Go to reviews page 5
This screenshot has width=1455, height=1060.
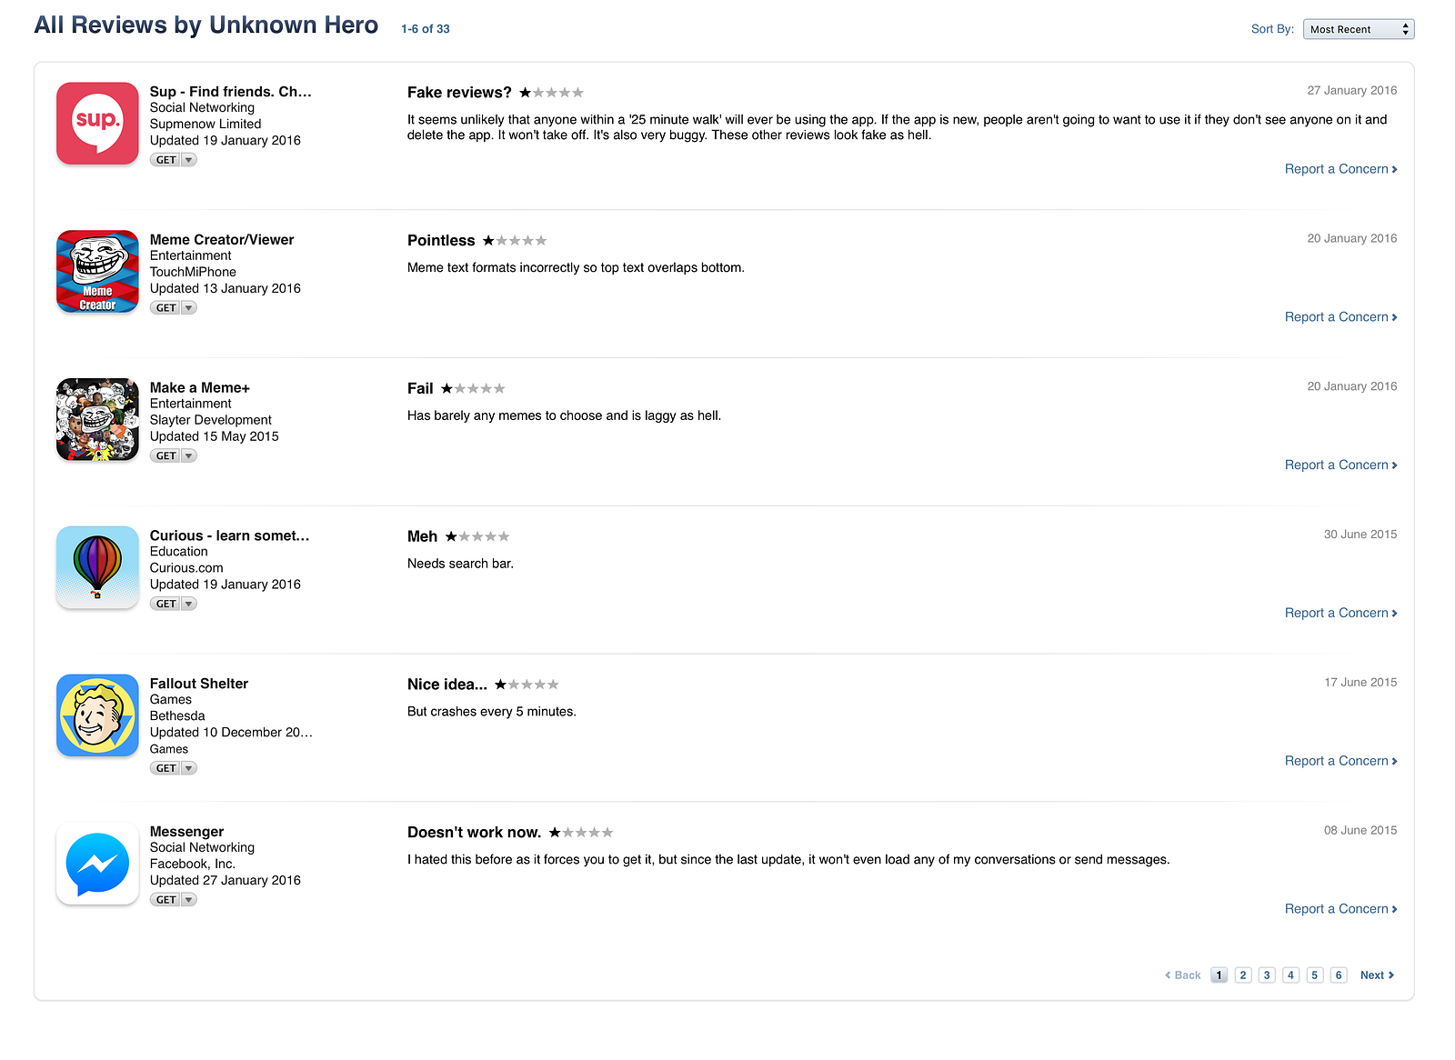(x=1314, y=975)
